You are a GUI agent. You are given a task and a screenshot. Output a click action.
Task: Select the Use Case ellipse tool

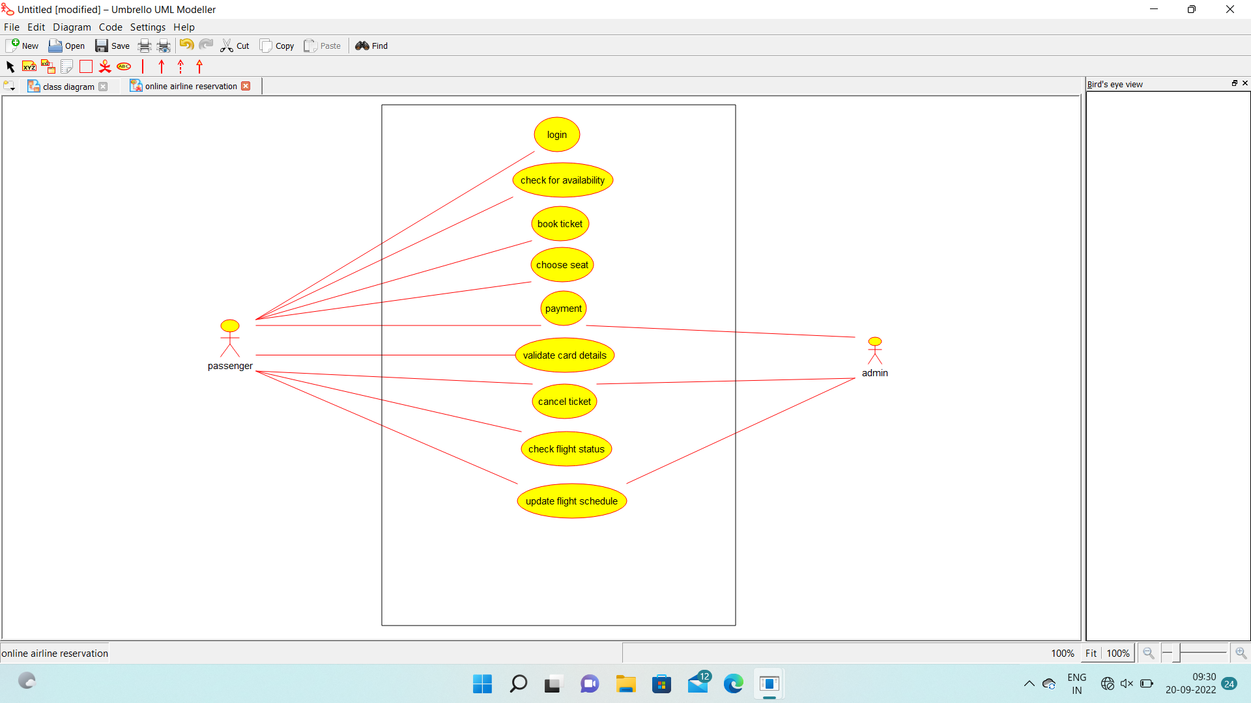pos(124,66)
